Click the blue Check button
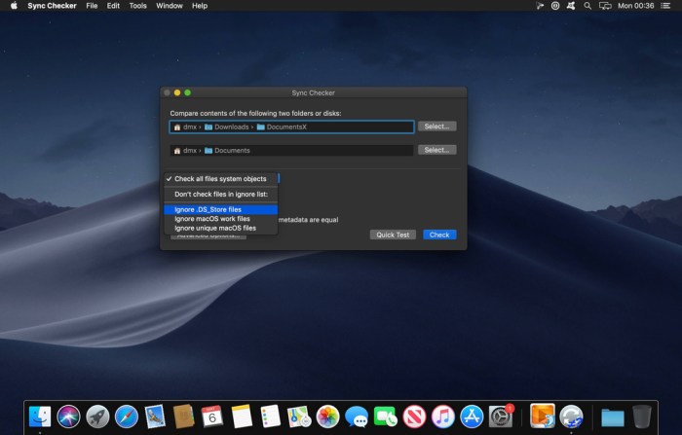This screenshot has height=435, width=682. click(439, 235)
